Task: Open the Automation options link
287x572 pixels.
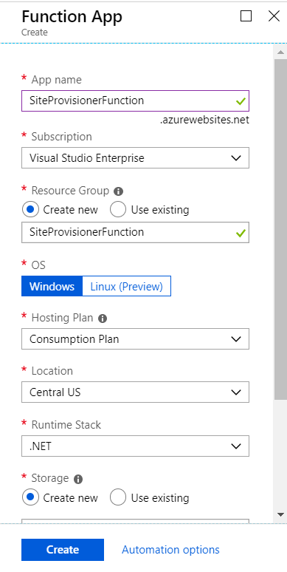Action: pyautogui.click(x=170, y=550)
